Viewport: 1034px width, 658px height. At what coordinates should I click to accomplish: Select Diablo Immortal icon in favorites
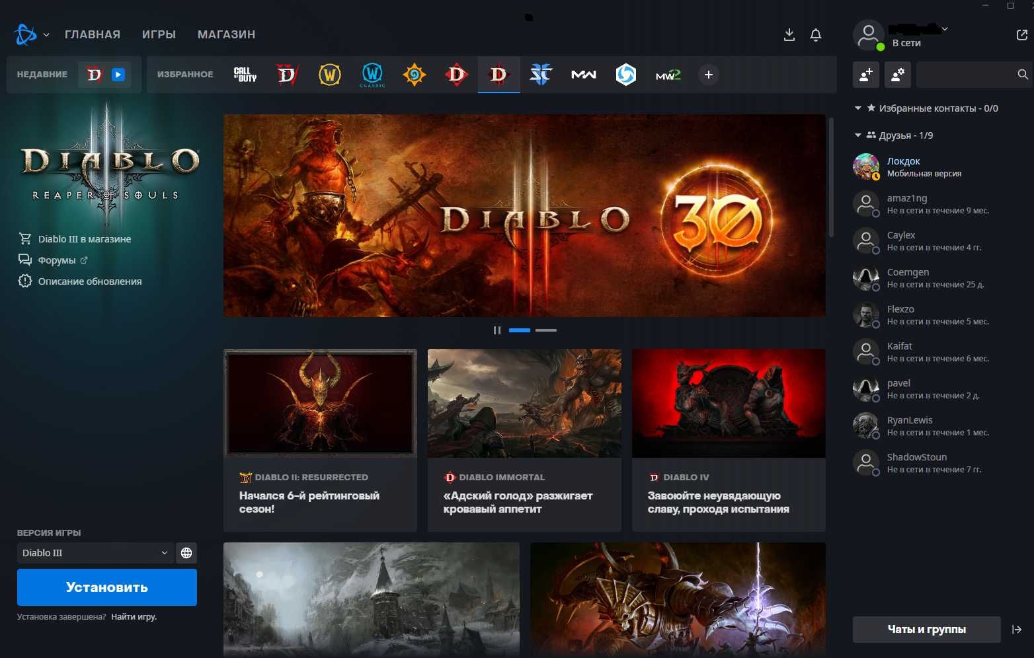456,75
